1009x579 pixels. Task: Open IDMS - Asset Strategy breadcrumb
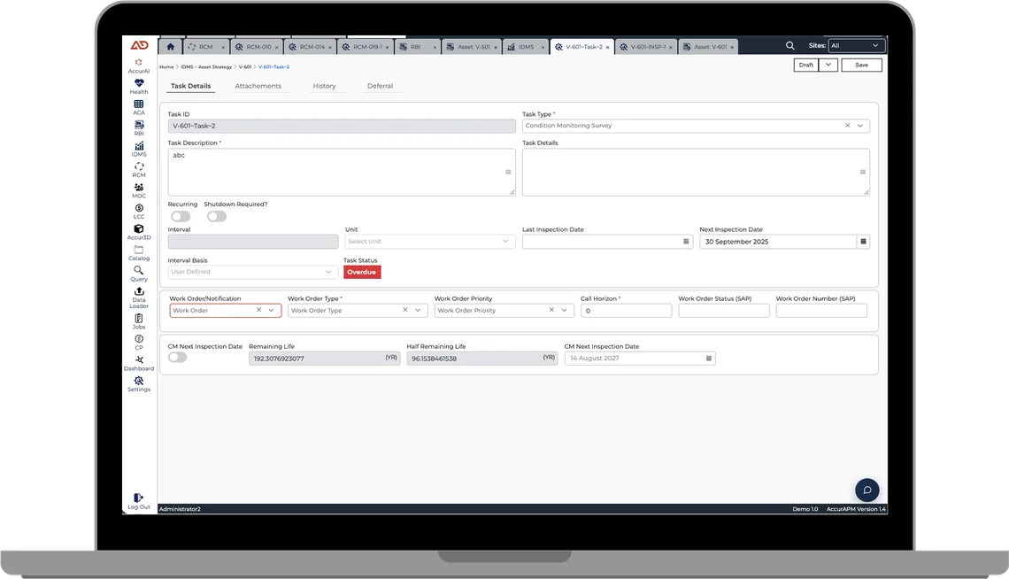[x=206, y=67]
